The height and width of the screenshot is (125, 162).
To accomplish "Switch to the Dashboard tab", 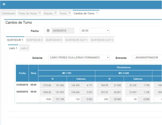I will tap(9, 13).
